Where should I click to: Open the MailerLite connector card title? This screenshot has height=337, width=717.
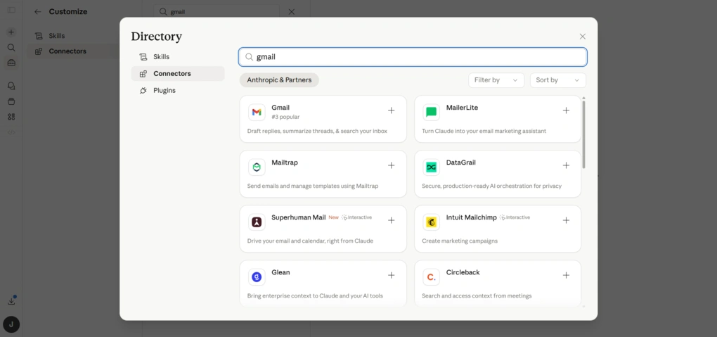462,108
